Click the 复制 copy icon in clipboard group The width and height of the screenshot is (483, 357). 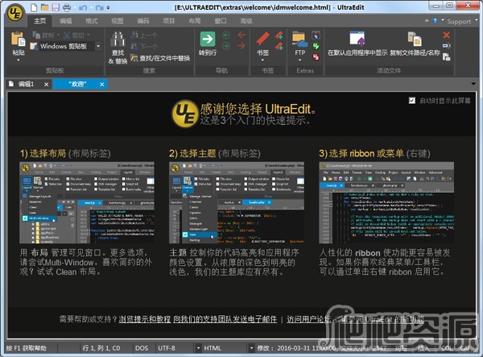[36, 35]
